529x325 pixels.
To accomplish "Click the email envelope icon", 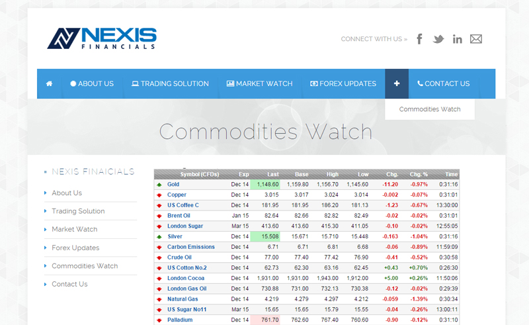I will (x=476, y=39).
